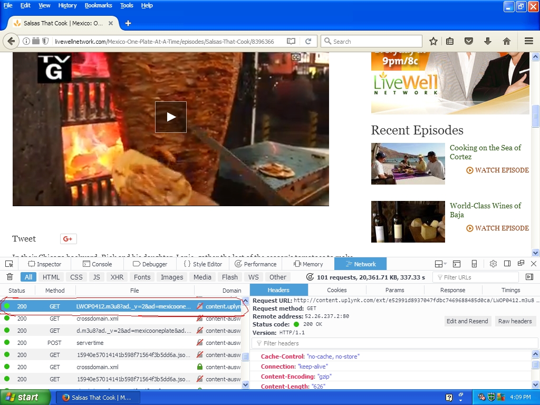540x405 pixels.
Task: Open the Tools menu
Action: coord(127,5)
